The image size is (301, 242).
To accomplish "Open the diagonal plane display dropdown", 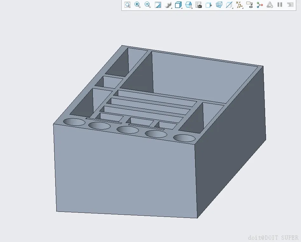I will (229, 5).
